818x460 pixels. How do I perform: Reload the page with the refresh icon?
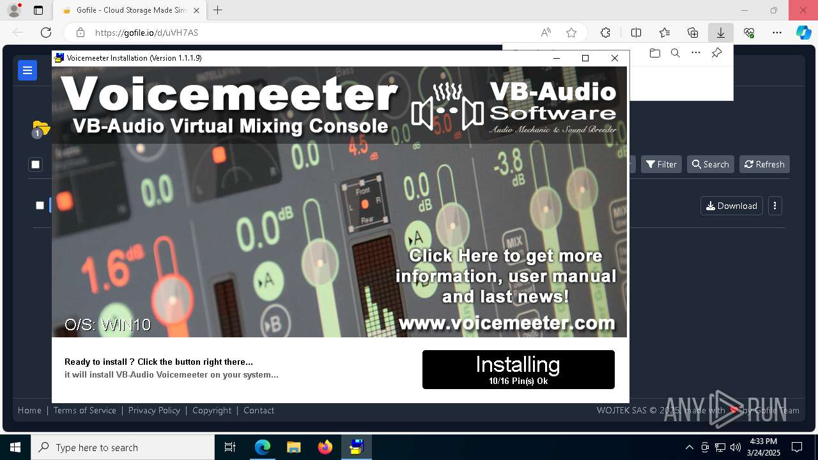pyautogui.click(x=46, y=33)
